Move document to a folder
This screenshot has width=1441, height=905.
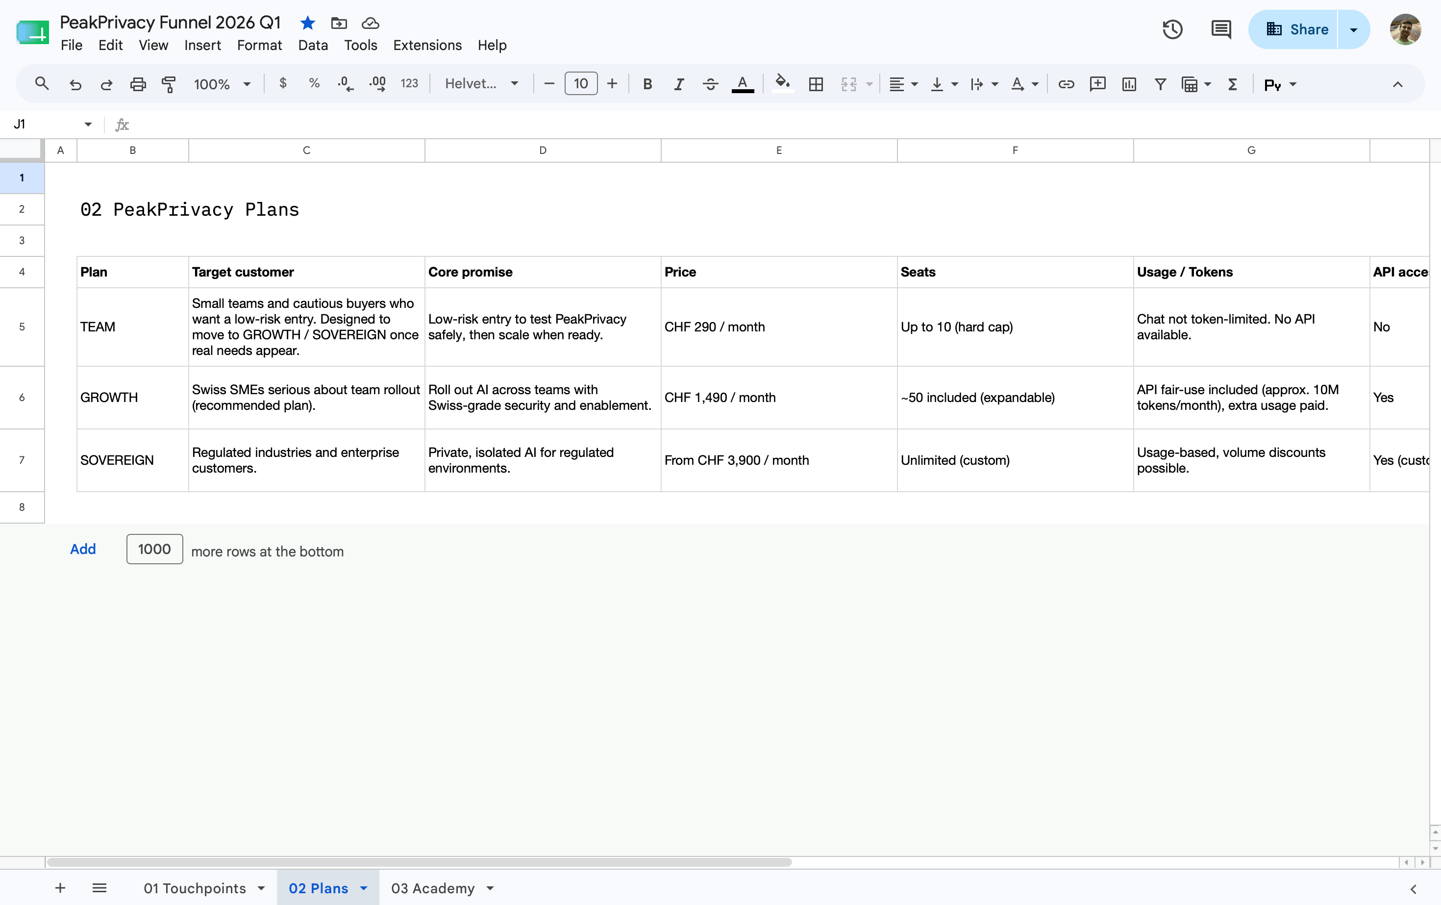point(339,24)
